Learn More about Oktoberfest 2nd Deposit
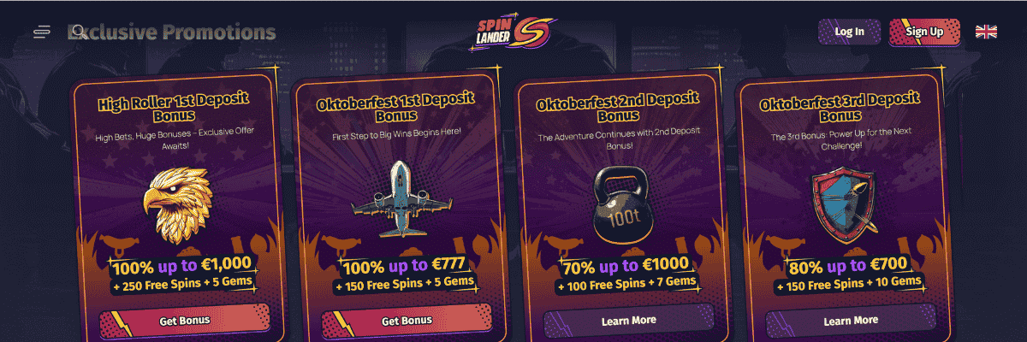Image resolution: width=1027 pixels, height=342 pixels. [x=629, y=321]
